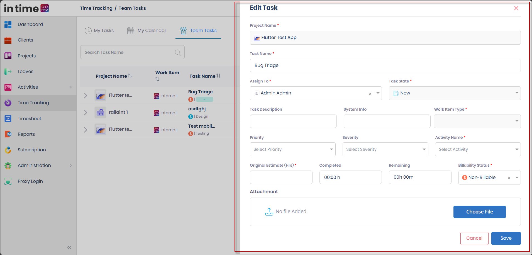Go to Leaves in the sidebar
The height and width of the screenshot is (255, 532).
(x=25, y=71)
